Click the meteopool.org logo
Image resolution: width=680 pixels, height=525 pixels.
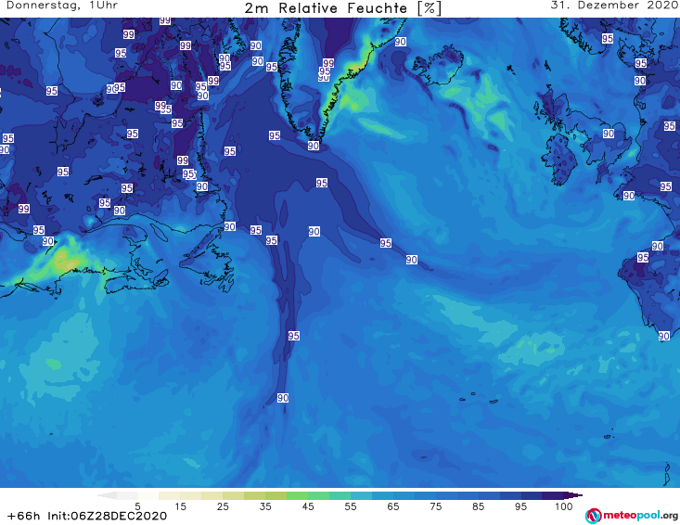632,516
